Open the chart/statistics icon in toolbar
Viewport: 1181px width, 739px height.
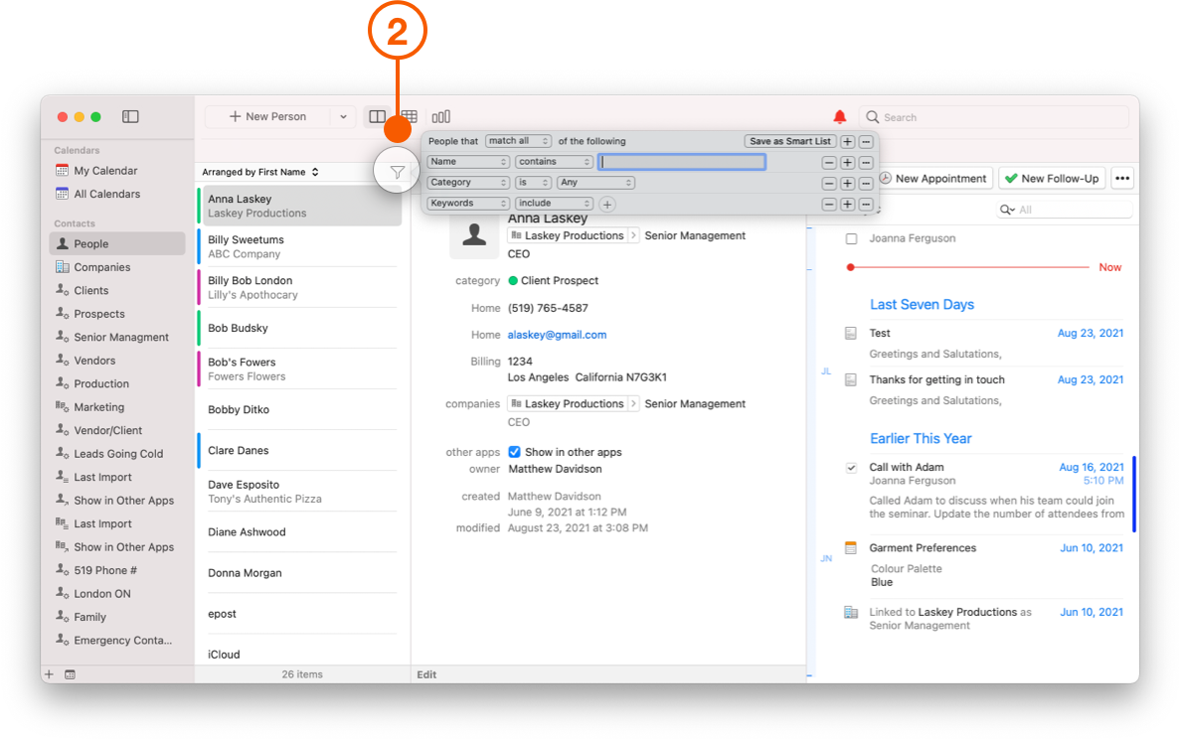pos(440,115)
